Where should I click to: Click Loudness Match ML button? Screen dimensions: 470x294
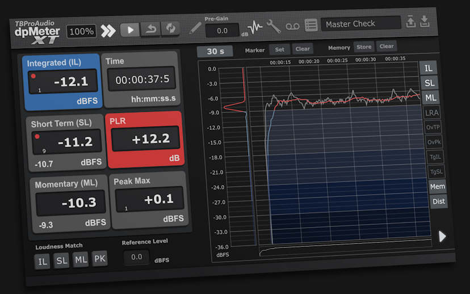pos(81,259)
